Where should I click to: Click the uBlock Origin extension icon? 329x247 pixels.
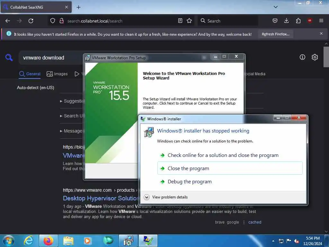point(310,21)
